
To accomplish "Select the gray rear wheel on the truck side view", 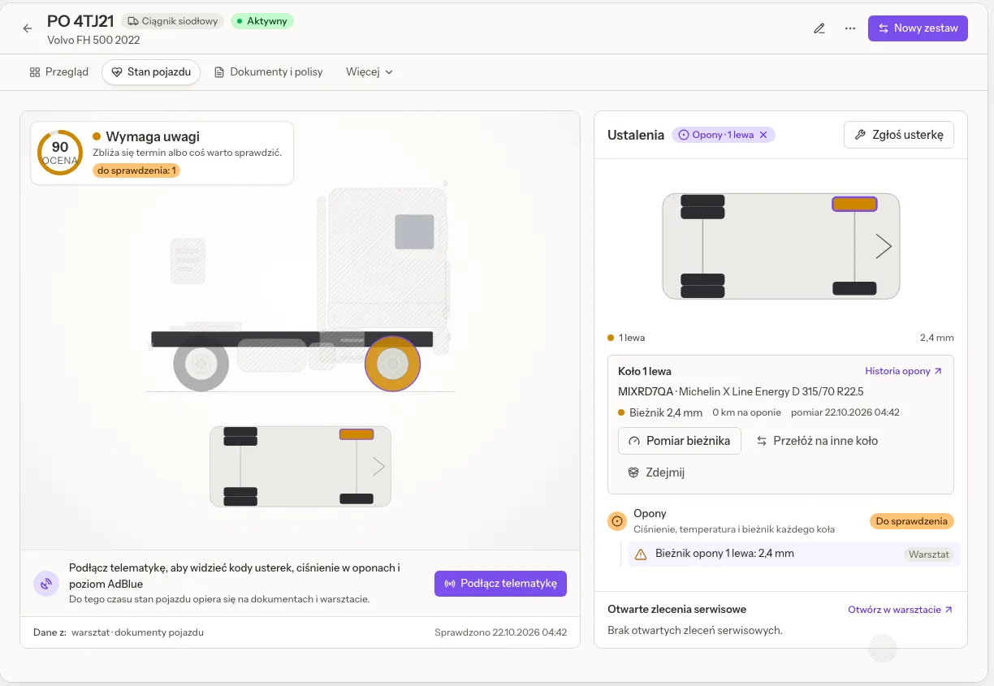I will tap(201, 364).
